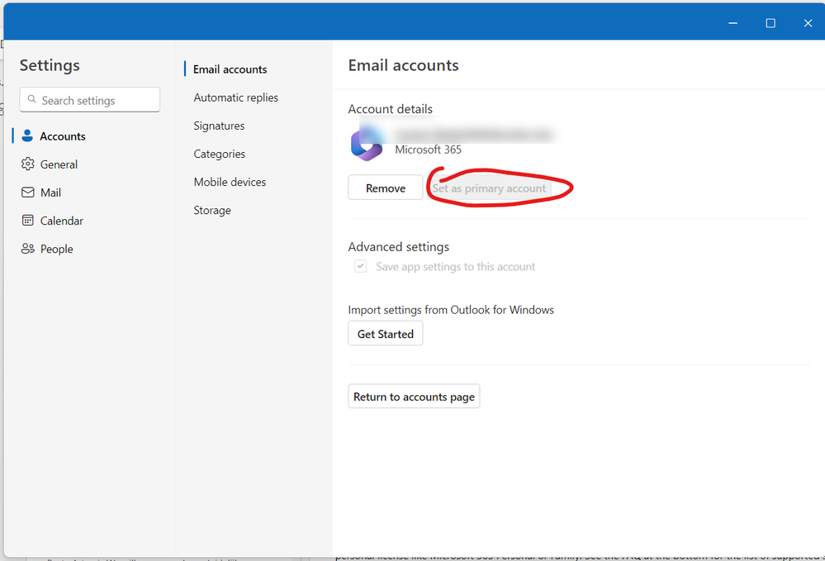The height and width of the screenshot is (561, 825).
Task: Click the Microsoft 365 account type label
Action: click(x=429, y=150)
